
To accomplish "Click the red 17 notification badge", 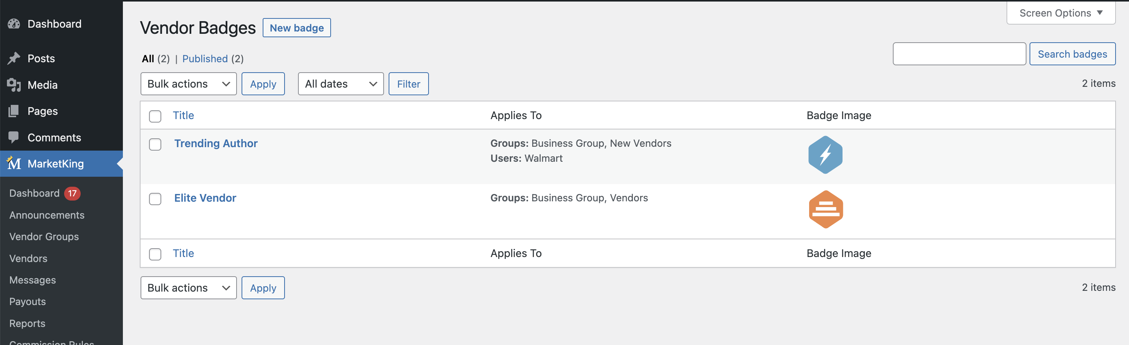I will tap(72, 193).
